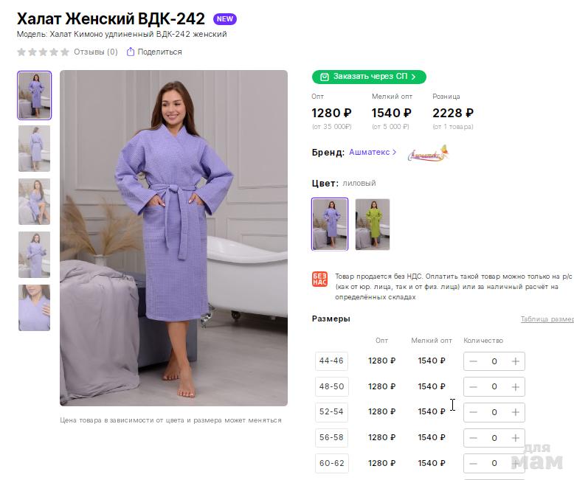Click the Ашматекс brand logo image

pyautogui.click(x=428, y=153)
